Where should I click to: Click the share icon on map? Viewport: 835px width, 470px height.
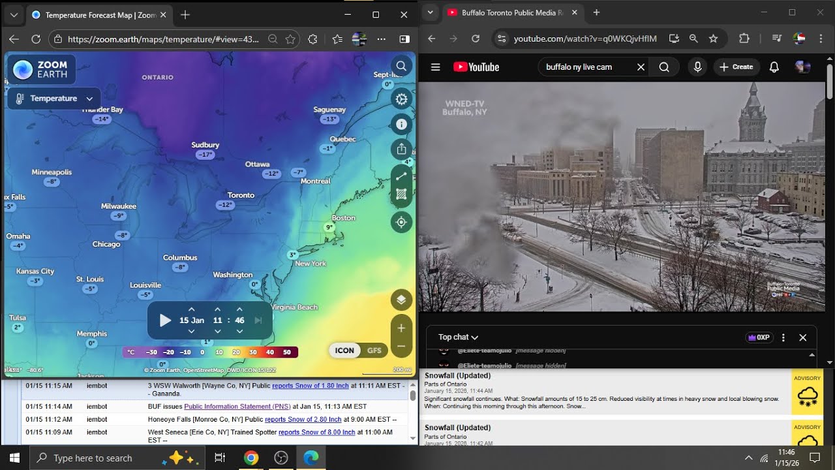point(401,149)
